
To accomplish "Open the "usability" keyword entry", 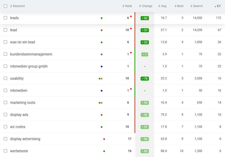I will (17, 78).
